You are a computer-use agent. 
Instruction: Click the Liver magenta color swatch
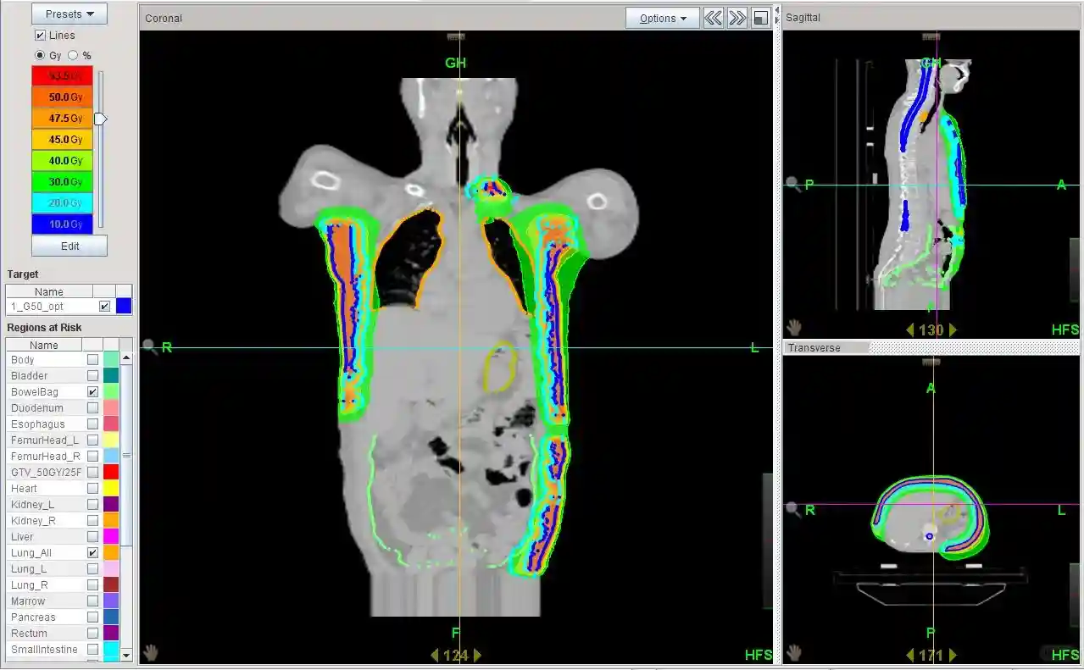[111, 537]
